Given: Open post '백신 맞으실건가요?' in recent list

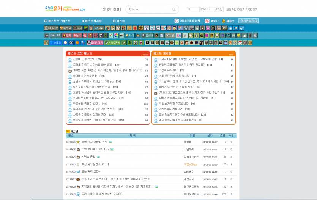Looking at the screenshot, I should 92,164.
